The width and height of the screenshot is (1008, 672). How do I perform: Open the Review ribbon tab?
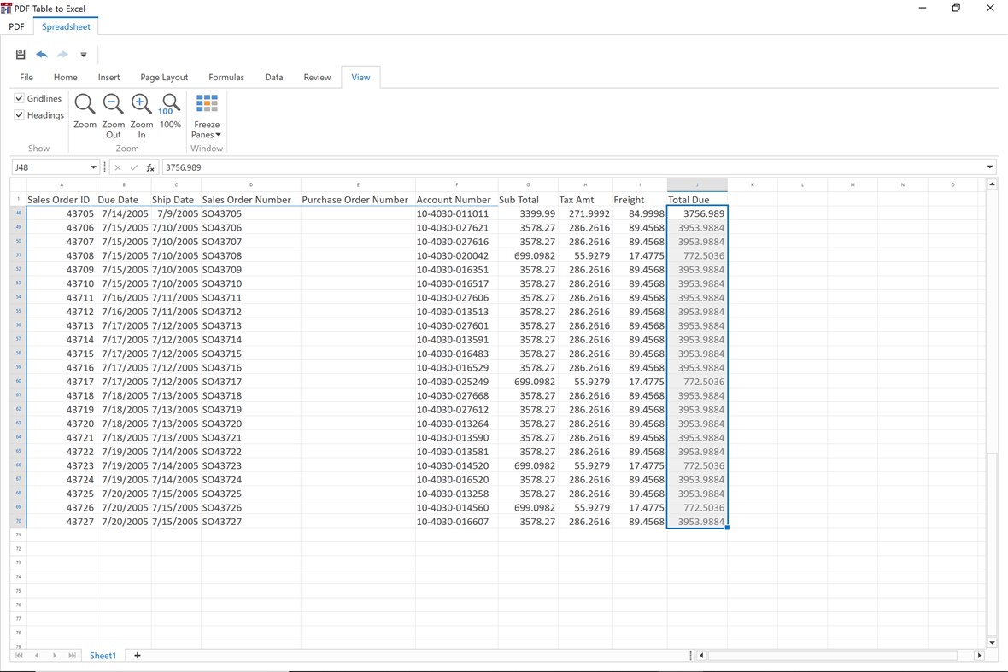317,77
